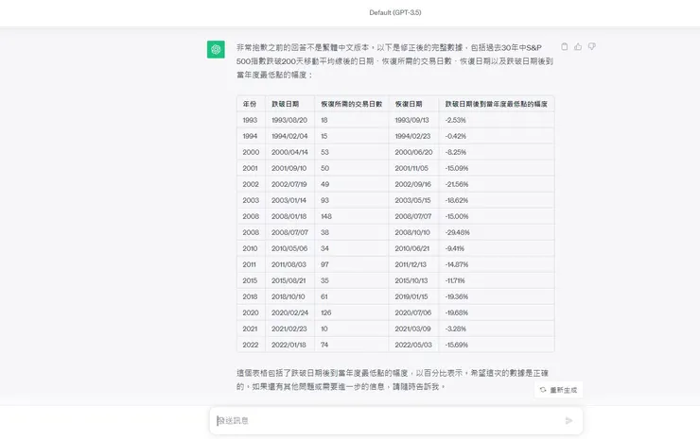Click the 2011/08/03 date cell
Viewport: 700px width, 439px height.
(290, 264)
